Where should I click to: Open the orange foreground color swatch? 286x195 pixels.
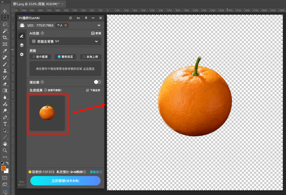[x=4, y=168]
